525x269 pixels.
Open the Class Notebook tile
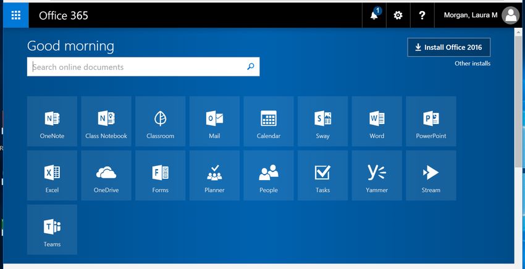pyautogui.click(x=106, y=121)
